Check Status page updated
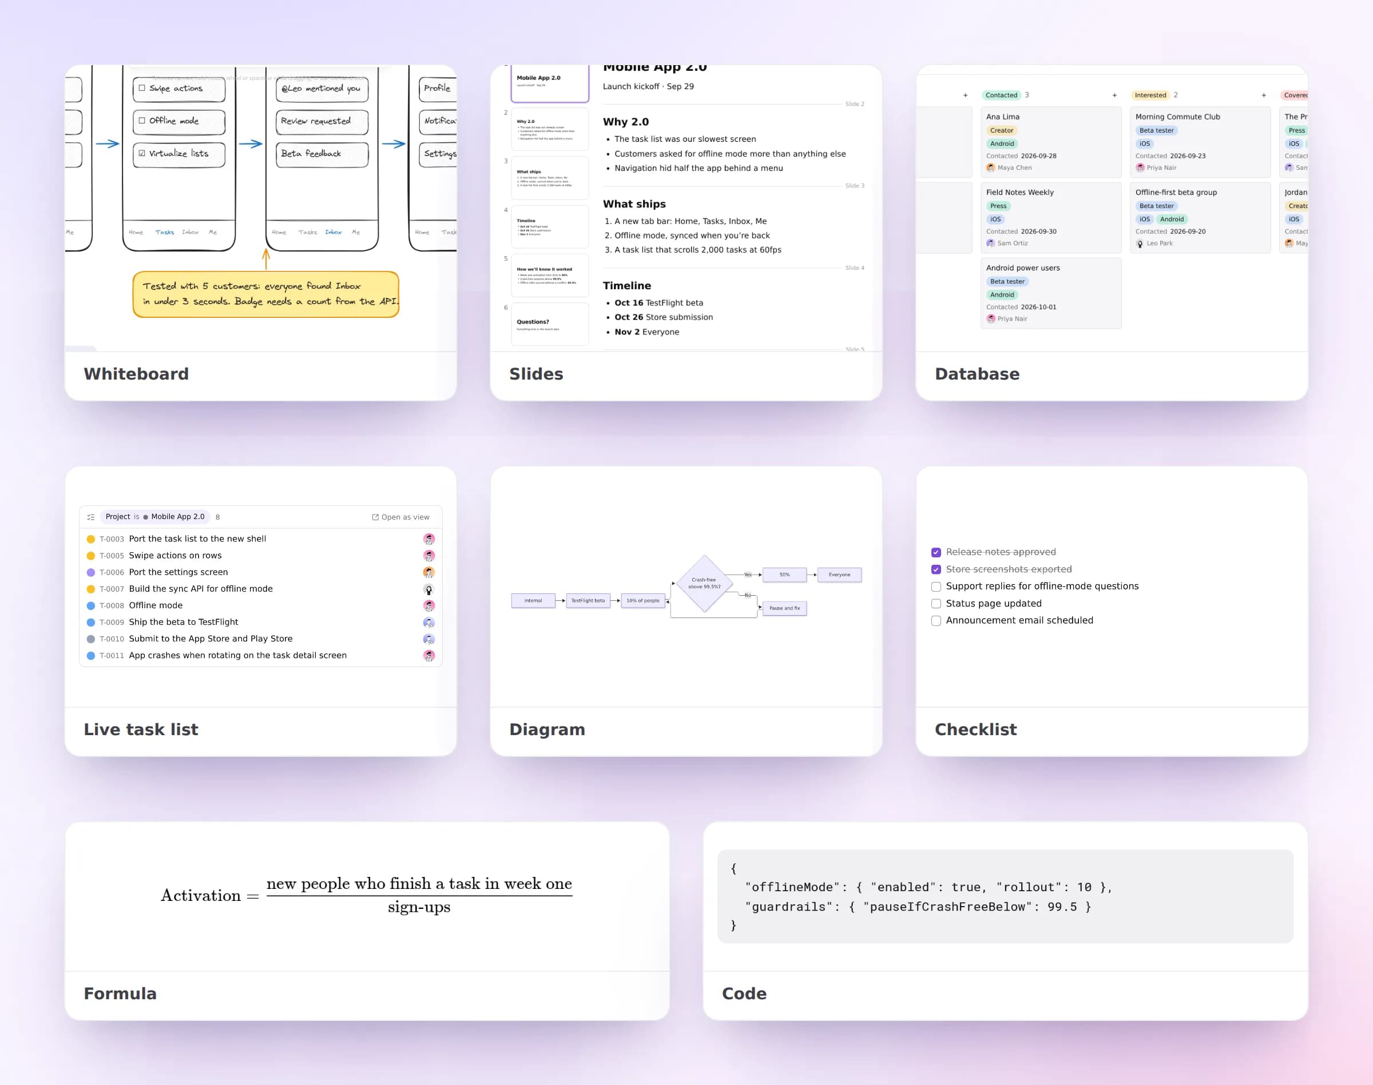 [x=936, y=604]
